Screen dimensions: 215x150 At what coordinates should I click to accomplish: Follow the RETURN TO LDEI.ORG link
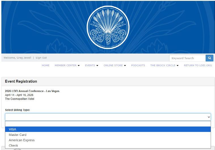pyautogui.click(x=198, y=65)
